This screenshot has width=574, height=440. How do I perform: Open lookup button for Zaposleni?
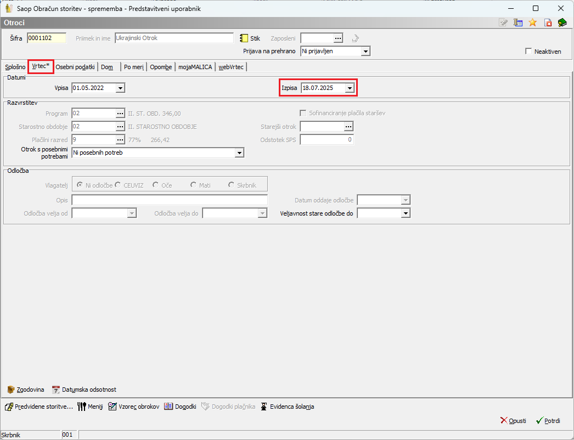338,38
